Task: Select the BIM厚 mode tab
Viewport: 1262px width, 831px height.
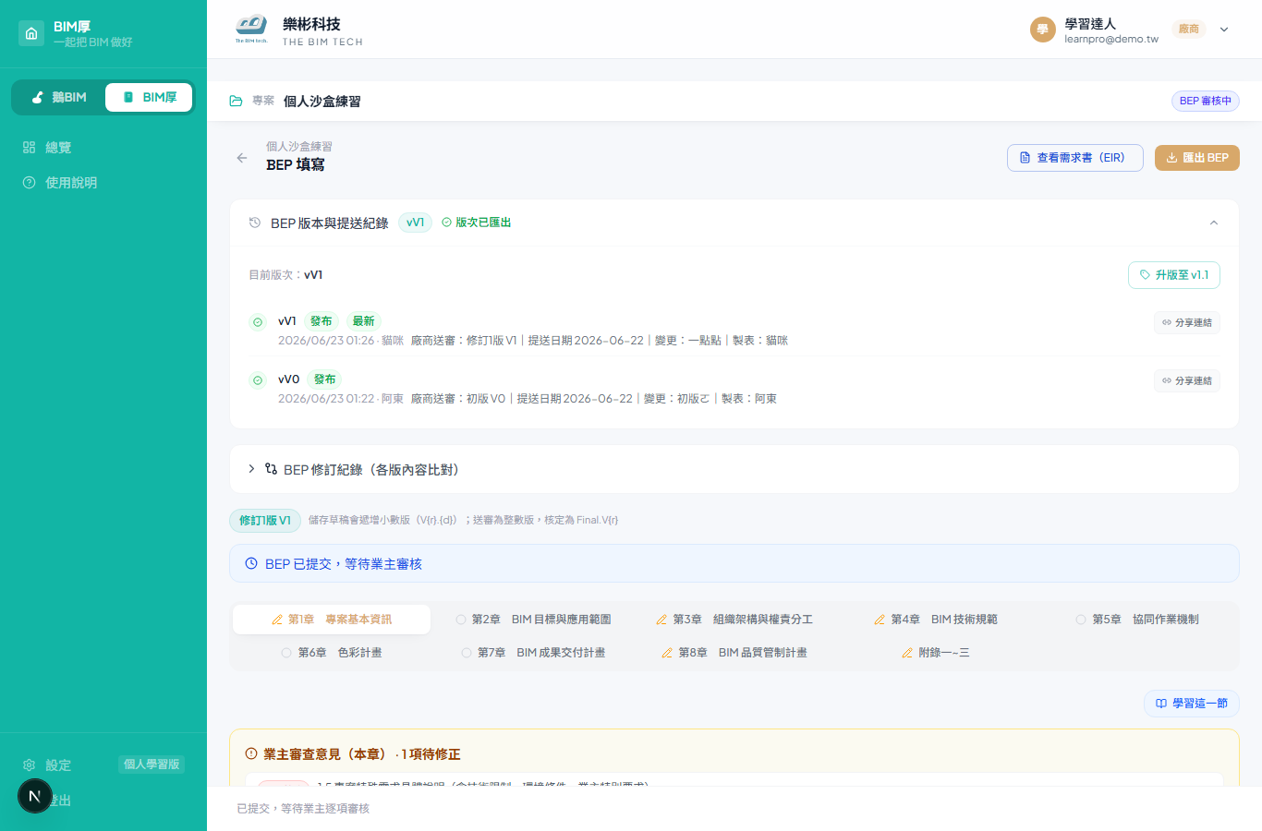Action: pyautogui.click(x=149, y=97)
